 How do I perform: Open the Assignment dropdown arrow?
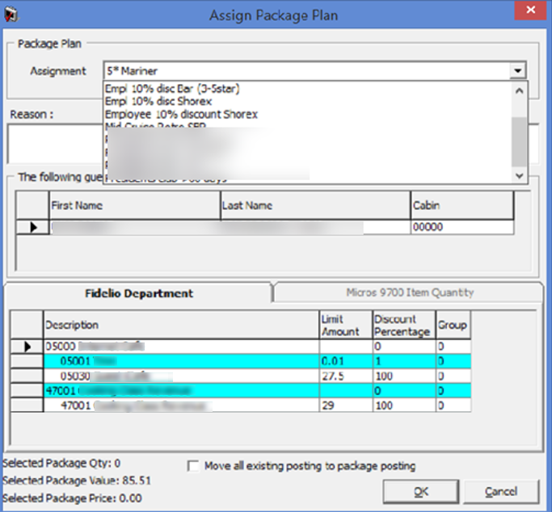(x=517, y=71)
